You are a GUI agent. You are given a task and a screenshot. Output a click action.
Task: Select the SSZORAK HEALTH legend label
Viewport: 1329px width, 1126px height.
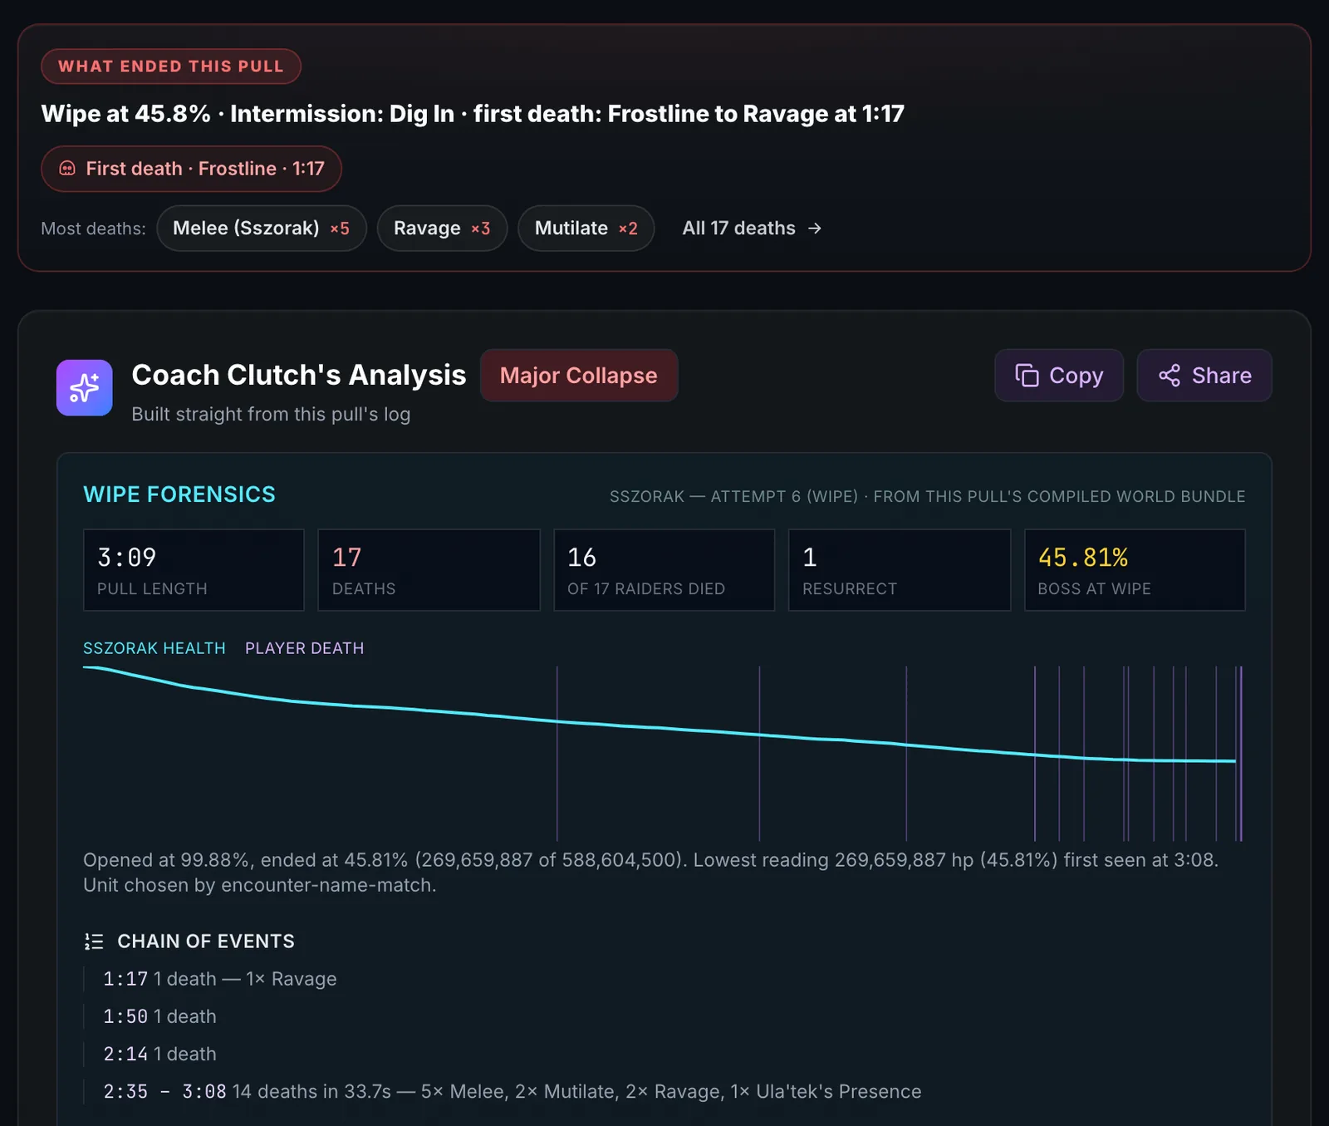click(154, 648)
